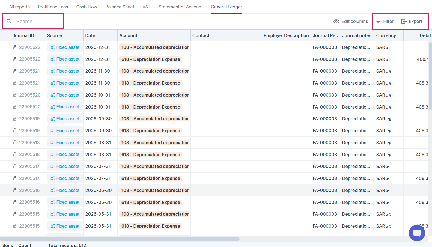
Task: Click the horizontal scrollbar at table bottom
Action: pyautogui.click(x=120, y=239)
